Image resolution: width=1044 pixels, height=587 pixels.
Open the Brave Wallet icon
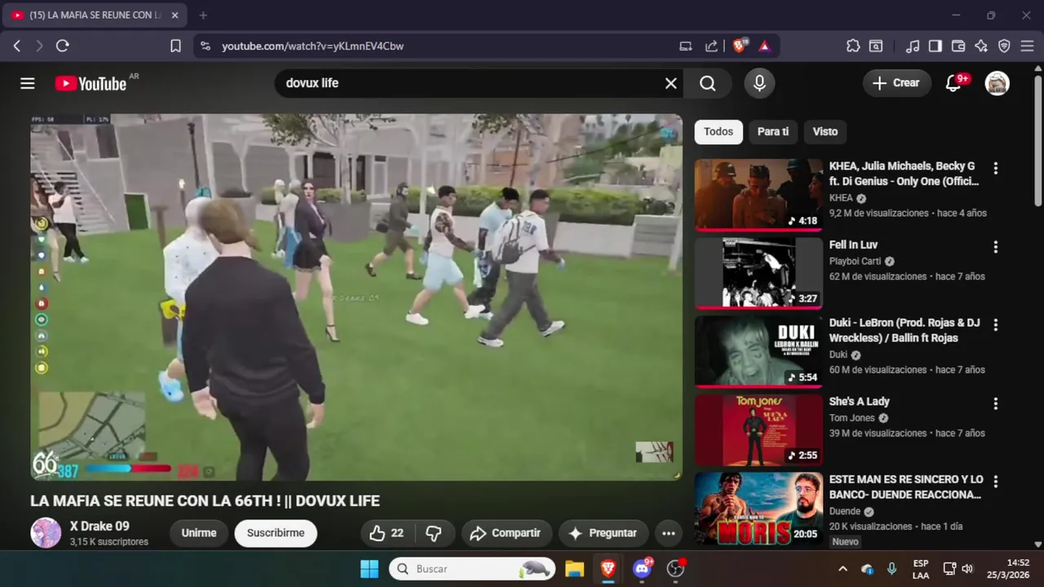(x=958, y=46)
